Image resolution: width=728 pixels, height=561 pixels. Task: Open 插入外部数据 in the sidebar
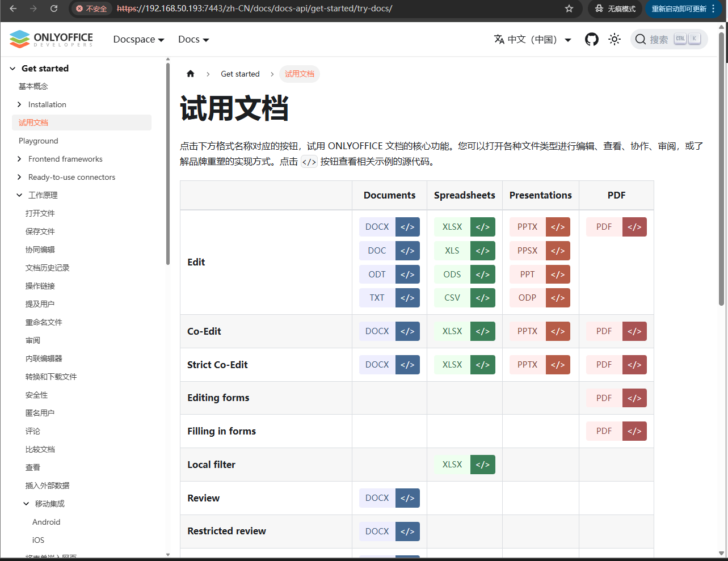[x=48, y=486]
